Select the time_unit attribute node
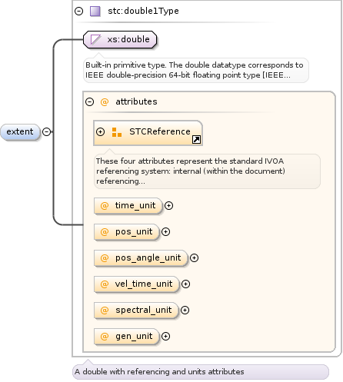 pos(128,206)
